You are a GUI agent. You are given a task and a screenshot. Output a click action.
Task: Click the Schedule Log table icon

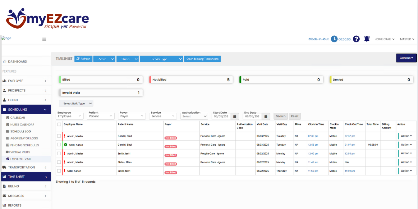(x=8, y=131)
